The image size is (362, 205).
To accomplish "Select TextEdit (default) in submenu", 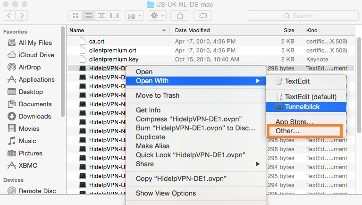I will 306,97.
